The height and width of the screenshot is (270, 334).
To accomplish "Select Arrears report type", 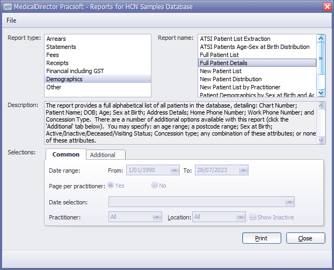I will pyautogui.click(x=56, y=39).
